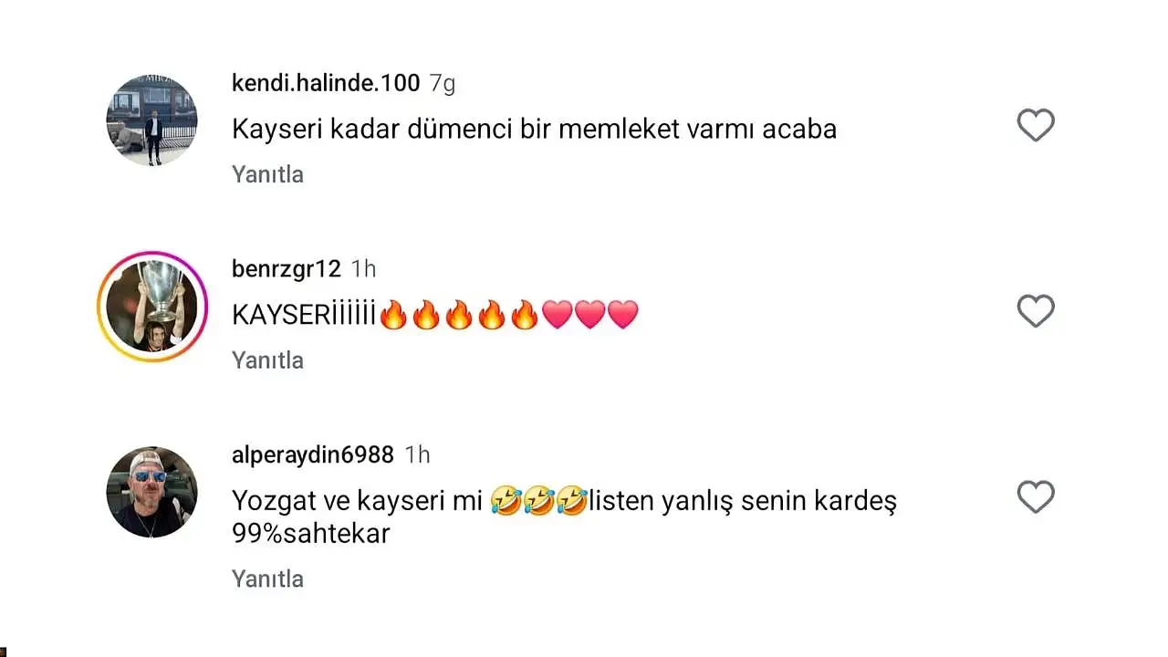
Task: Open alperaydin6988's avatar with sunglasses
Action: 151,492
